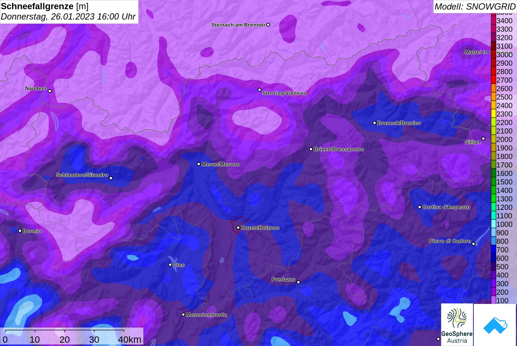Click the 'Modell: SNOWGRID' label
Screen dimensions: 517x346
pos(475,7)
